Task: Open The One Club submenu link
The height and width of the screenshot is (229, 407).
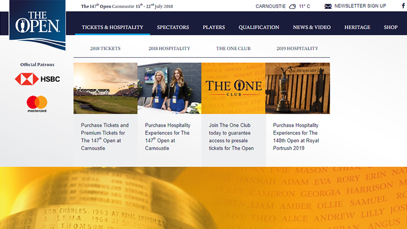Action: pos(233,48)
